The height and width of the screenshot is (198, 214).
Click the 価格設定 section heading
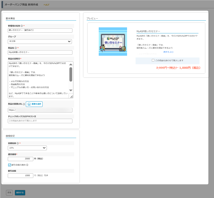point(10,136)
